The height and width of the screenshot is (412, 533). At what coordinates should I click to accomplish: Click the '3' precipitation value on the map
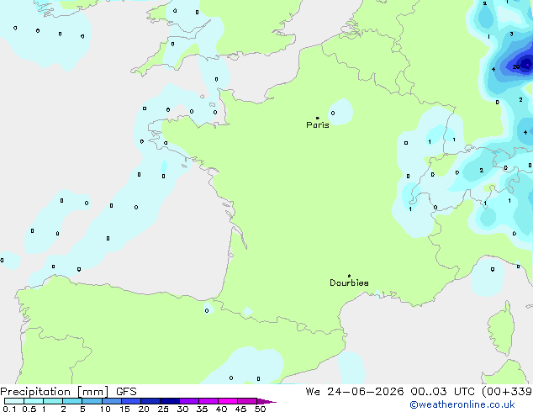tap(511, 34)
